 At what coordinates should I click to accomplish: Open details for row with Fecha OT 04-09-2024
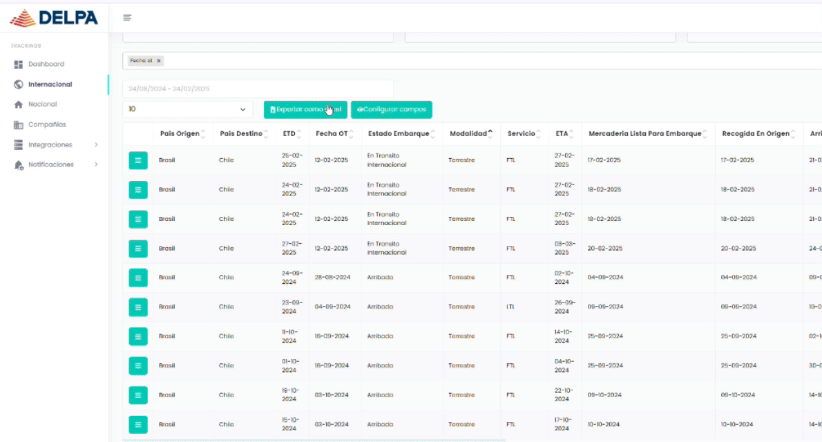[x=138, y=307]
